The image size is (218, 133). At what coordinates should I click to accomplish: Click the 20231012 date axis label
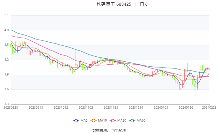(x=61, y=108)
